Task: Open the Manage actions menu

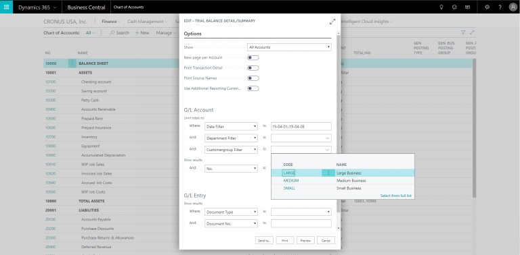Action: click(x=166, y=32)
